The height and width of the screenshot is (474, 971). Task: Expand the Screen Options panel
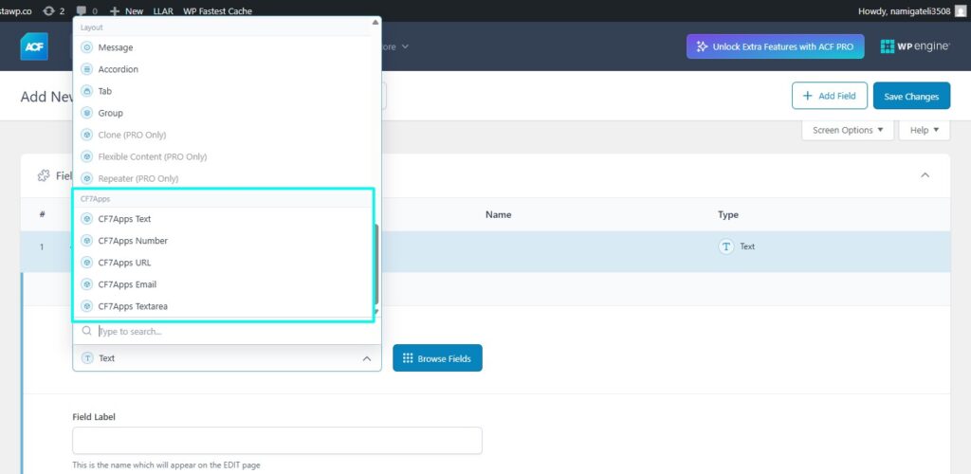[x=848, y=130]
